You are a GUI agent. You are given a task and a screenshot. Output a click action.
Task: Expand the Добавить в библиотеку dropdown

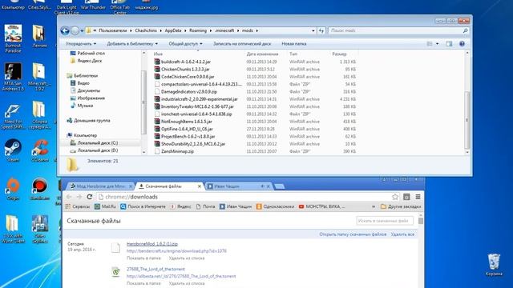point(132,44)
